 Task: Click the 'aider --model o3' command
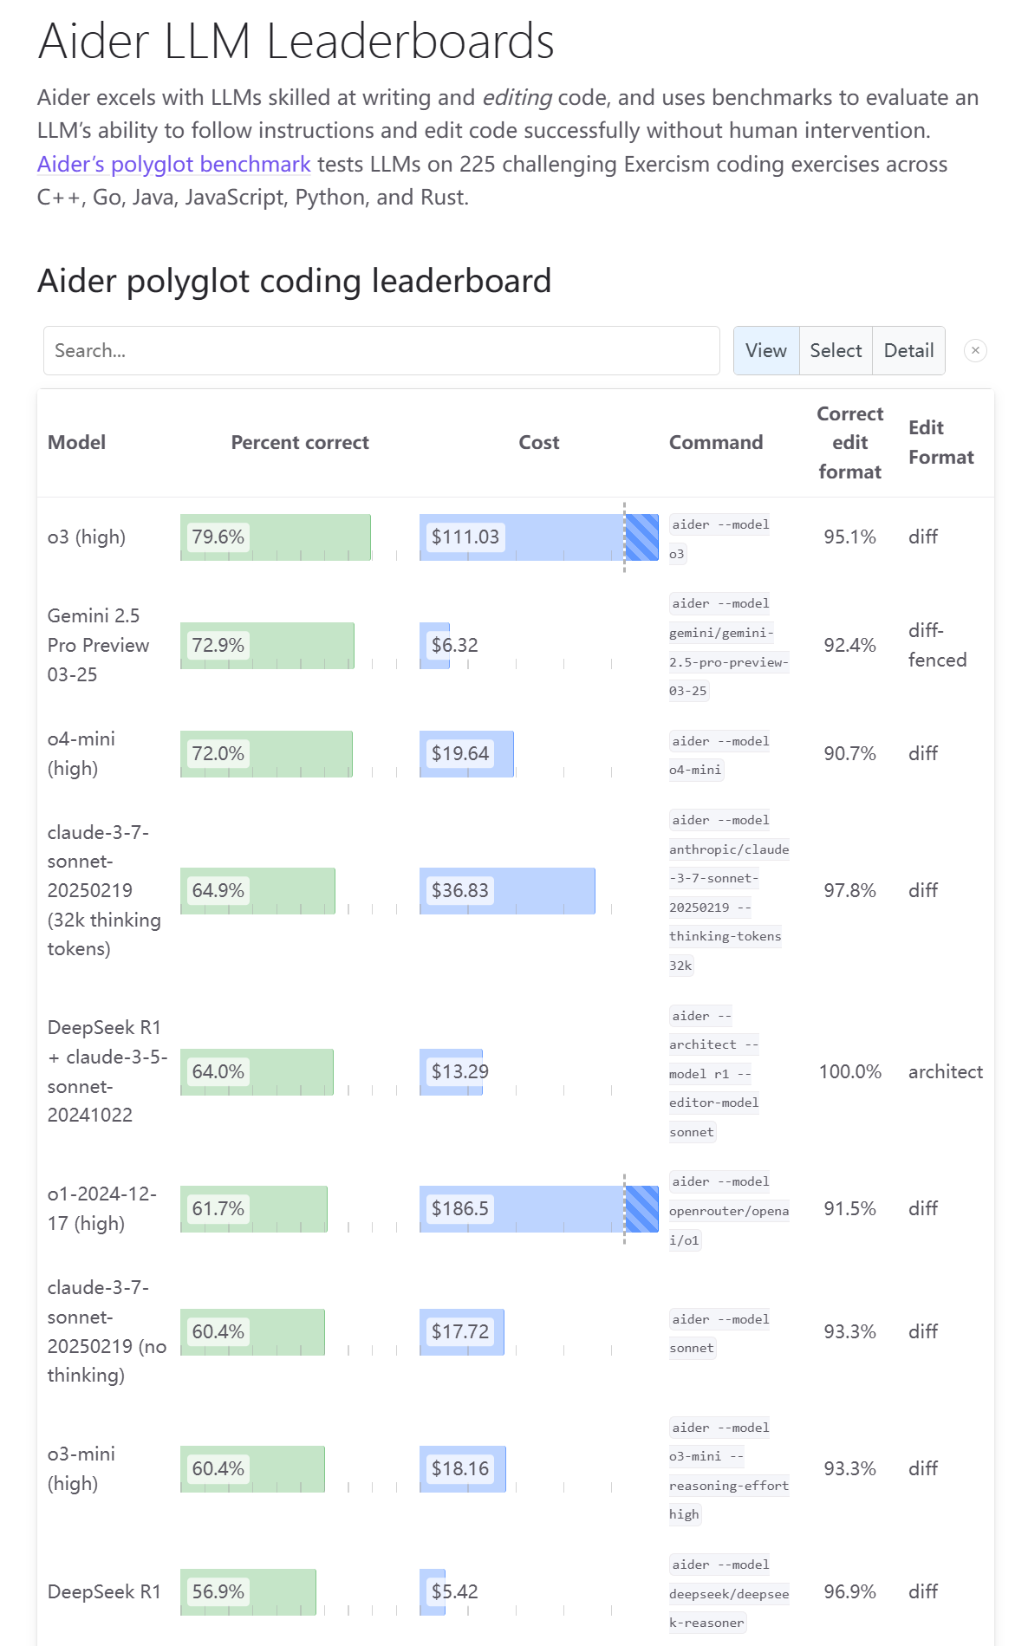(719, 539)
